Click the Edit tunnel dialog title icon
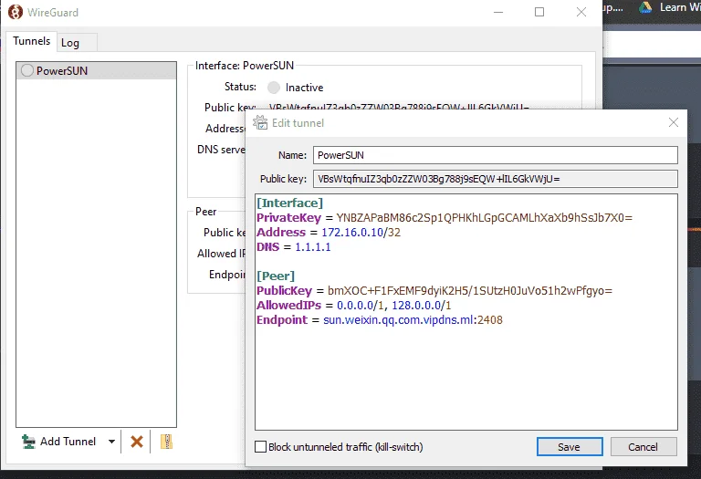The height and width of the screenshot is (479, 701). [x=260, y=122]
